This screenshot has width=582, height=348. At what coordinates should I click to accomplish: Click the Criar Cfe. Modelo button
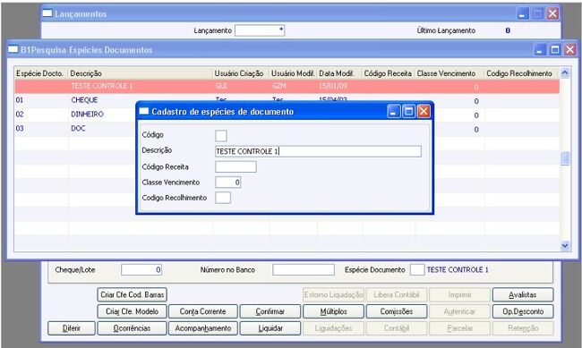(x=133, y=311)
